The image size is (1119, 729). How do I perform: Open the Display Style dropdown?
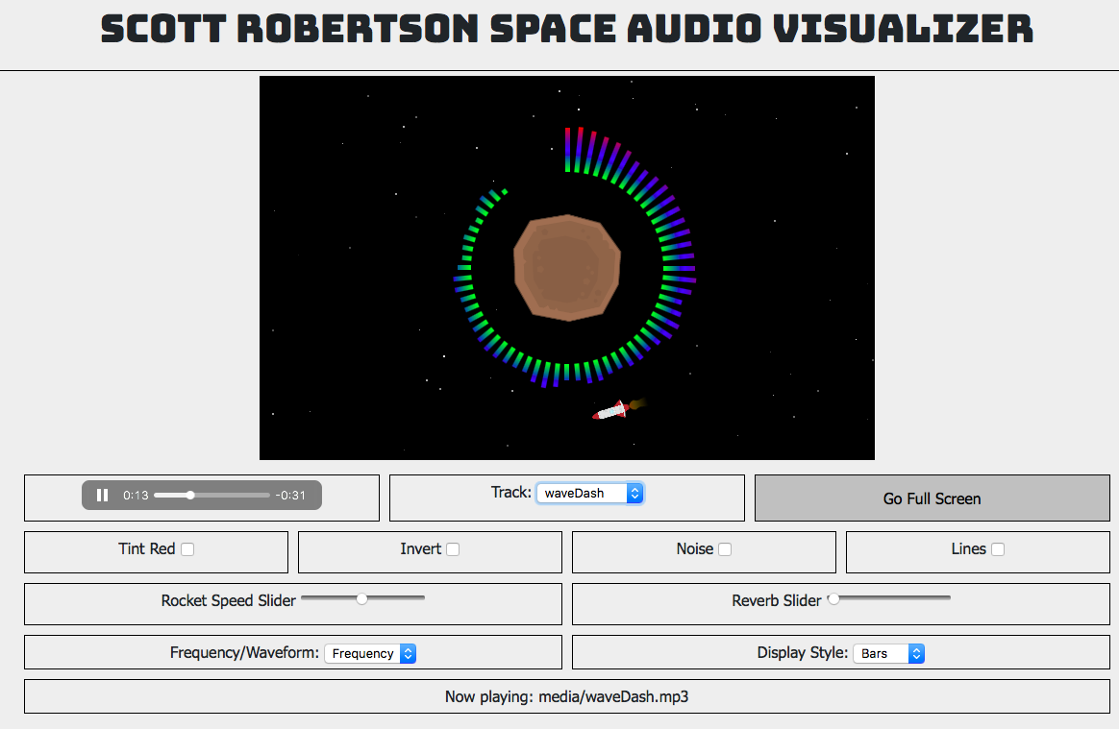(x=888, y=653)
